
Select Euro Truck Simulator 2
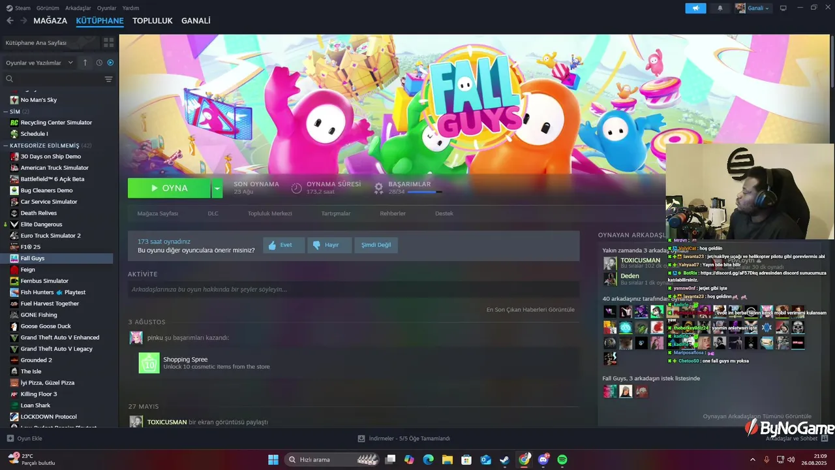(50, 236)
